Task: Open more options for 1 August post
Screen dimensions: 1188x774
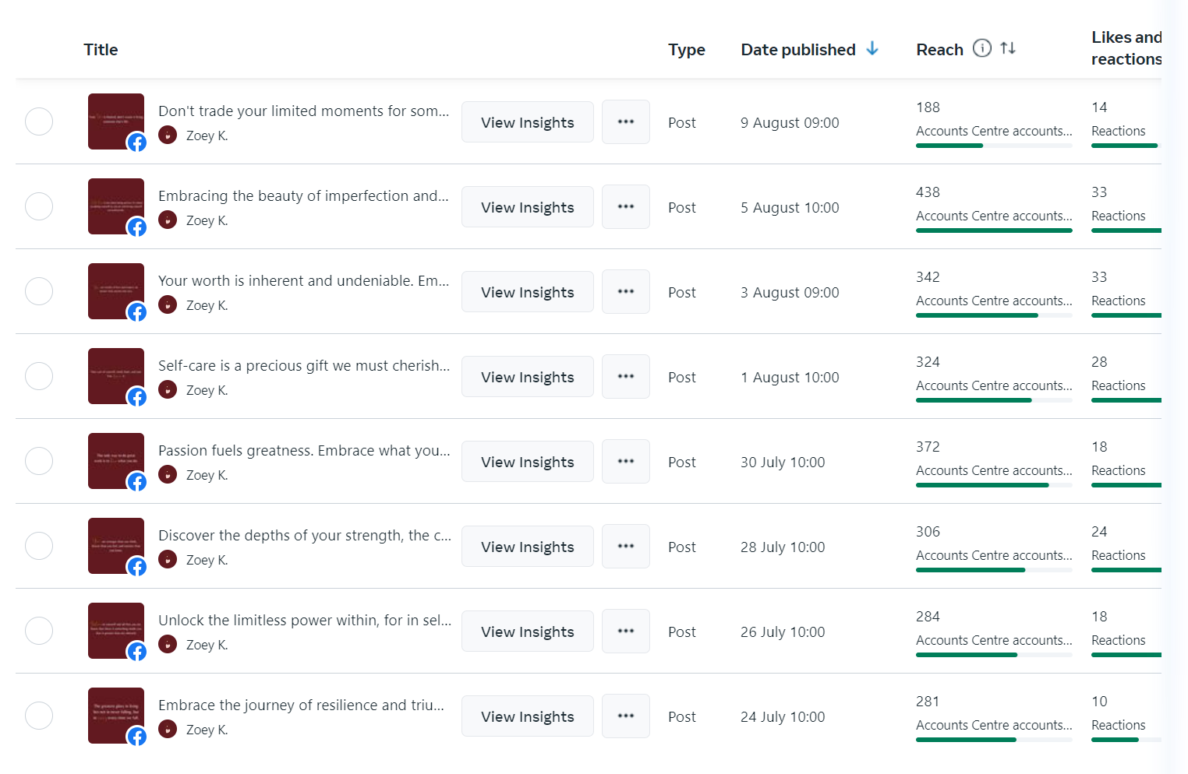Action: pyautogui.click(x=626, y=377)
